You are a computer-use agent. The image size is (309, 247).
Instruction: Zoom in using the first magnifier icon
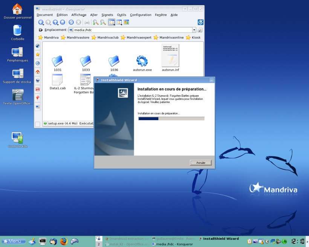(x=96, y=22)
